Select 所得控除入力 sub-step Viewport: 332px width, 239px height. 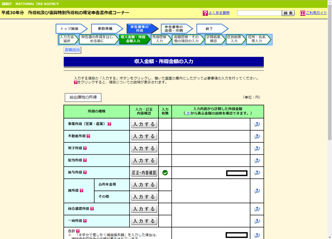tap(161, 39)
